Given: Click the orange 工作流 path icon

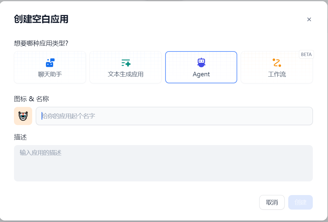Looking at the screenshot, I should [277, 63].
